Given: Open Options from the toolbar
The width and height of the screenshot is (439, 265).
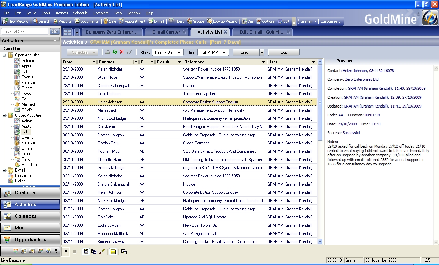Looking at the screenshot, I should point(265,21).
